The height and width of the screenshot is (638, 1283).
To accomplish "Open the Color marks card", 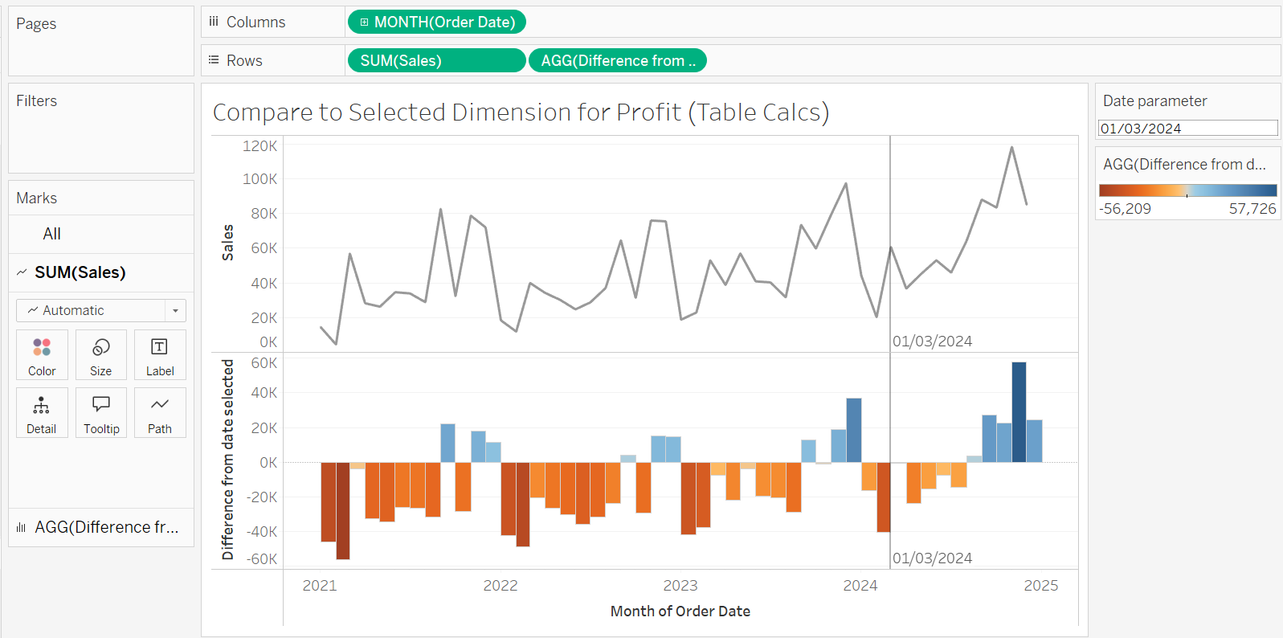I will point(42,355).
